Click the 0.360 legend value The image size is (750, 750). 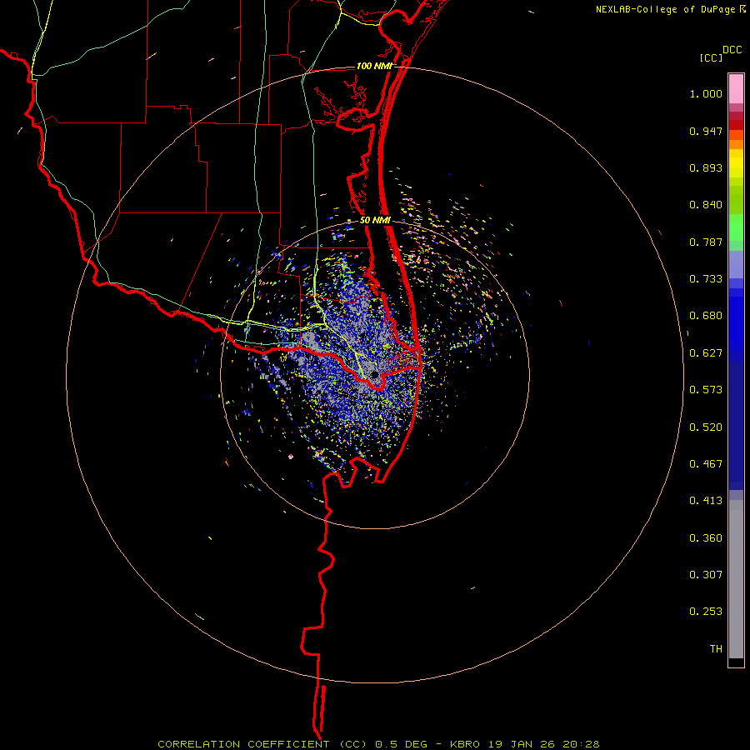(x=706, y=538)
